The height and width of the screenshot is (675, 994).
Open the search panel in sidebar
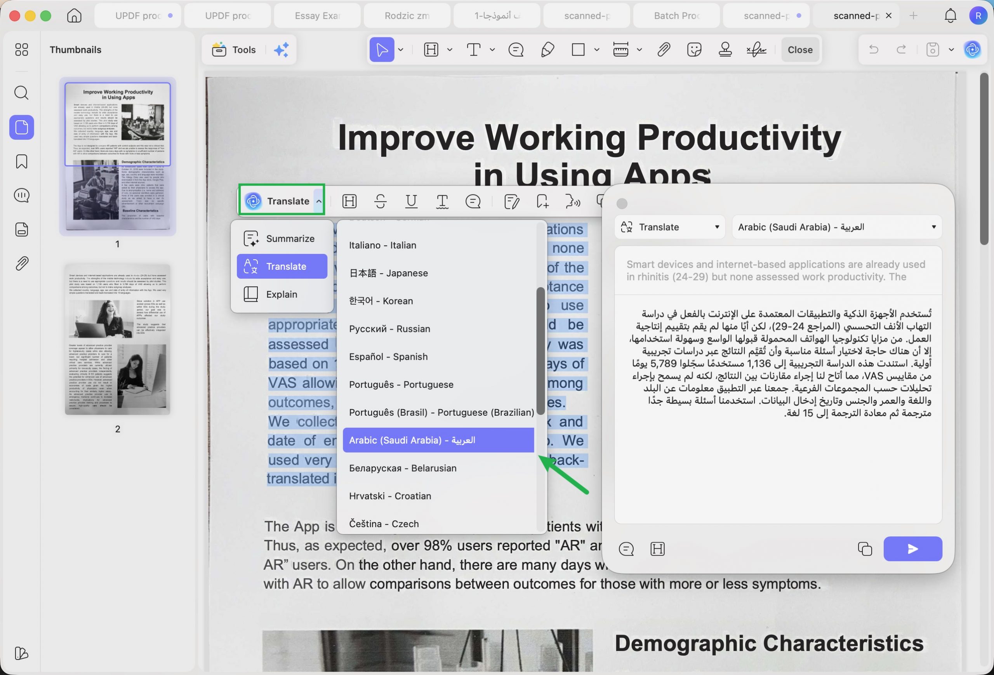click(21, 93)
